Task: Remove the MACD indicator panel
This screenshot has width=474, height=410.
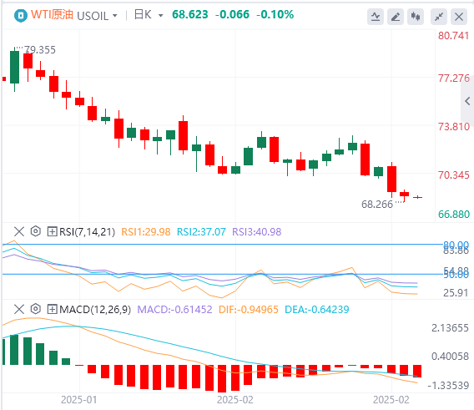Action: click(x=19, y=309)
